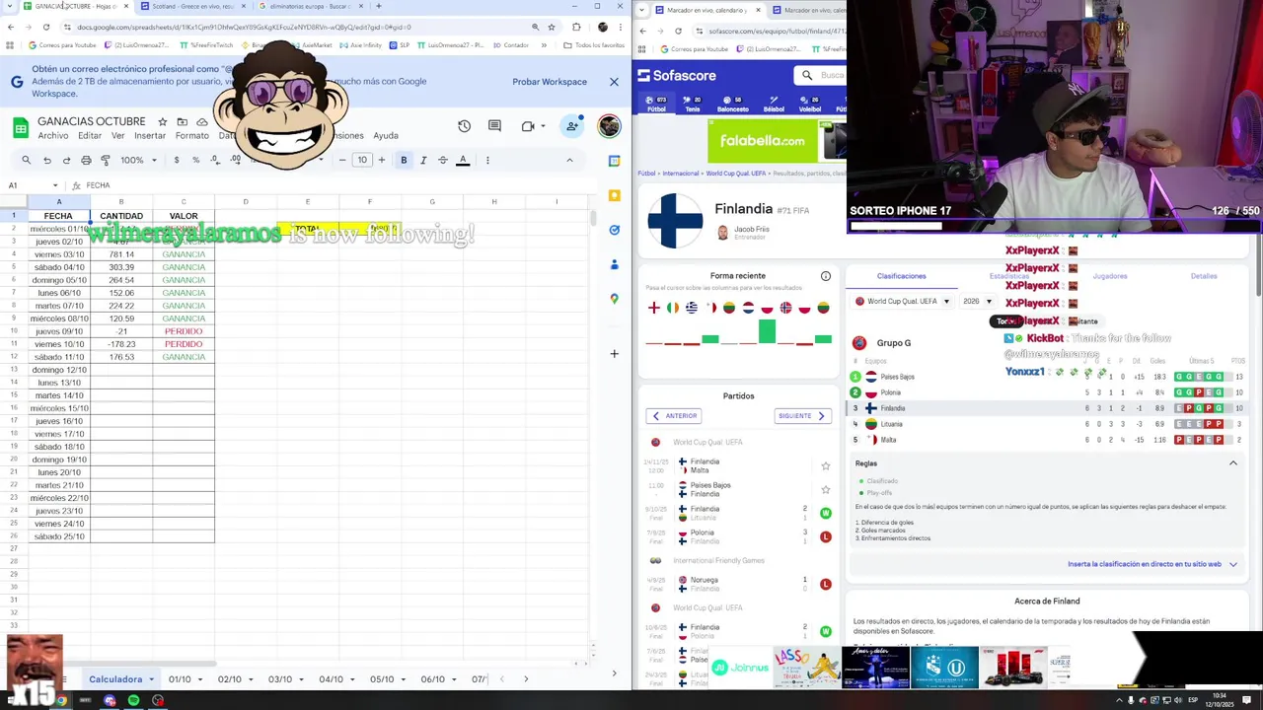The image size is (1263, 710).
Task: Open the Editar menu
Action: click(90, 136)
